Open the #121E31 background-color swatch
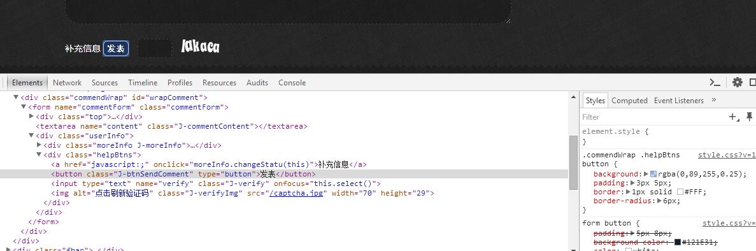The image size is (756, 251). [x=678, y=242]
